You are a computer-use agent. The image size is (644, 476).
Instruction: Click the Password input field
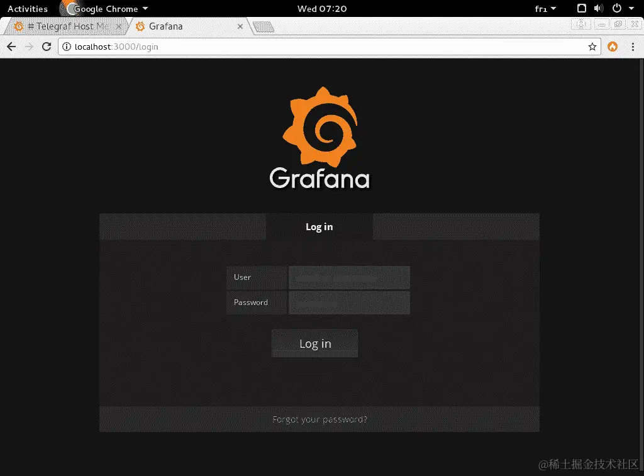click(x=349, y=302)
